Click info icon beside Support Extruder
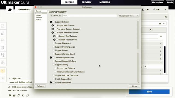Screen dimensions: 175x98 [x=51, y=22]
